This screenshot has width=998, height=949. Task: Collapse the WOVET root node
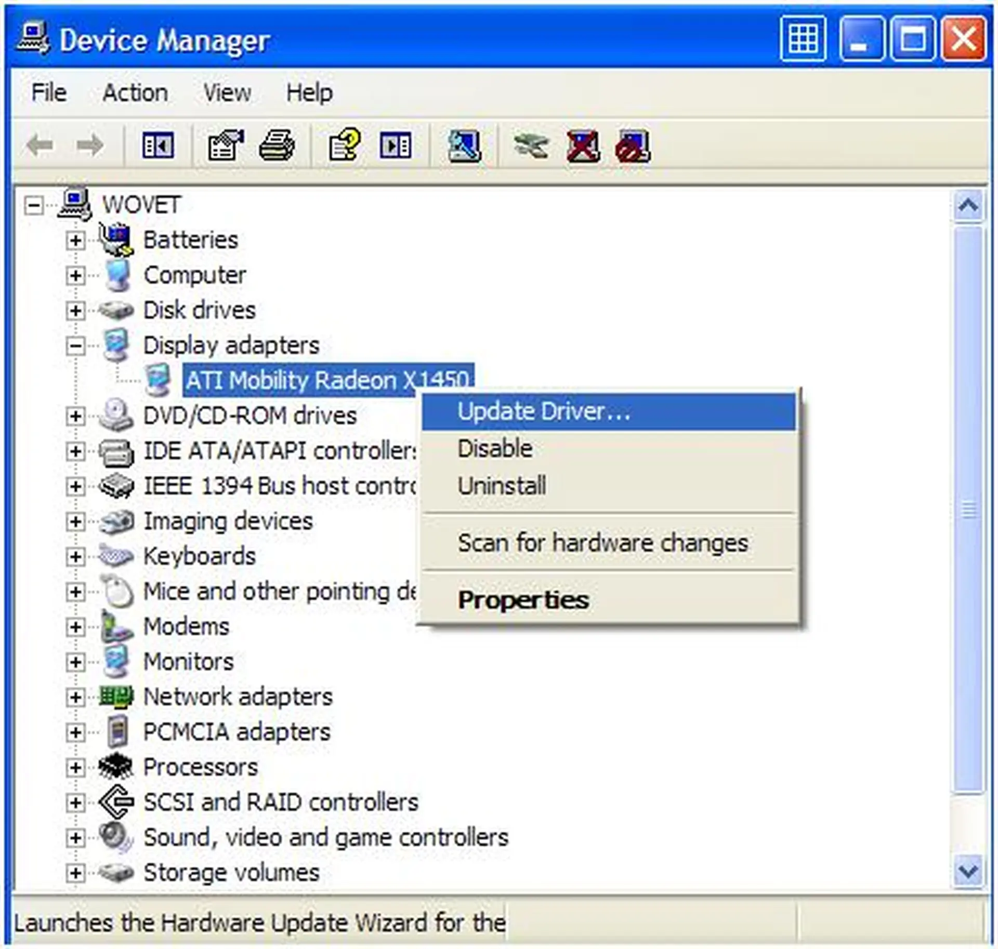click(34, 205)
